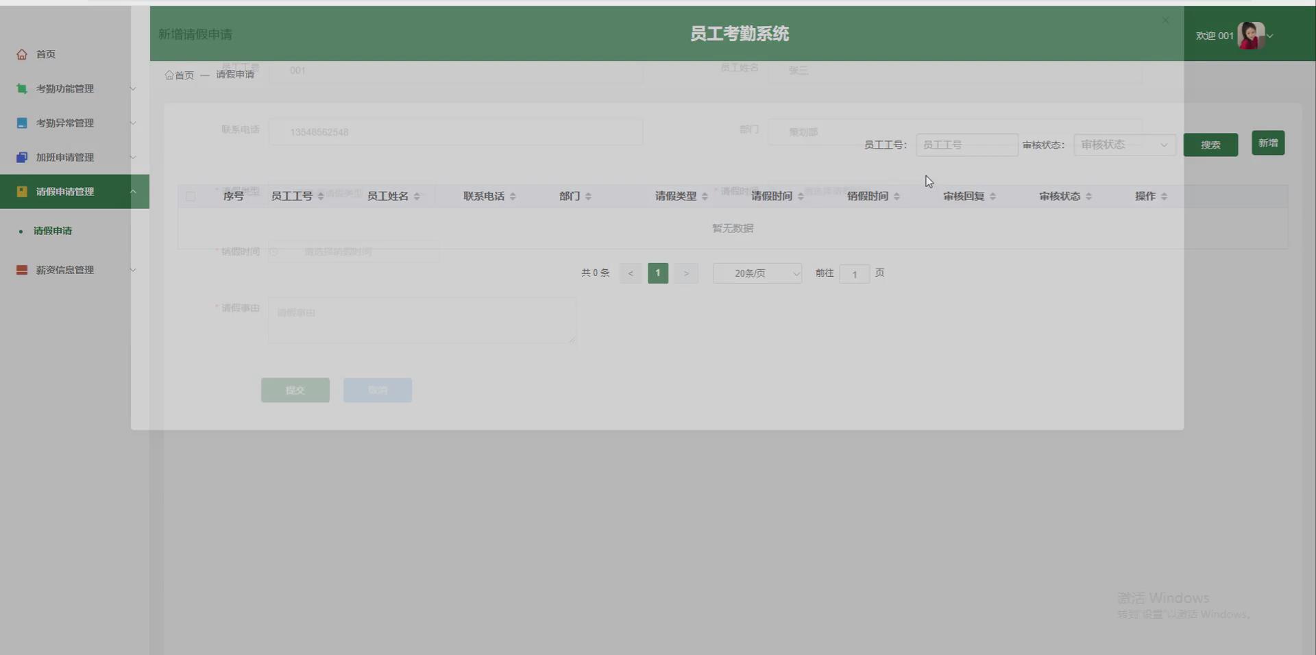Expand 加班申请管理 menu chevron
The image size is (1316, 655).
tap(133, 157)
